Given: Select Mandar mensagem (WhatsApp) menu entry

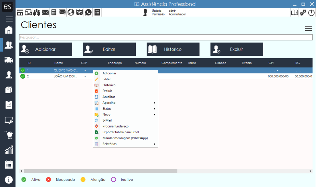Looking at the screenshot, I should [125, 138].
